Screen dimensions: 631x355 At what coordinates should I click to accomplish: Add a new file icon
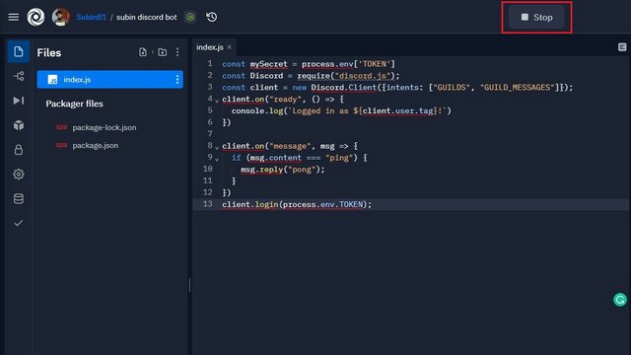(143, 52)
